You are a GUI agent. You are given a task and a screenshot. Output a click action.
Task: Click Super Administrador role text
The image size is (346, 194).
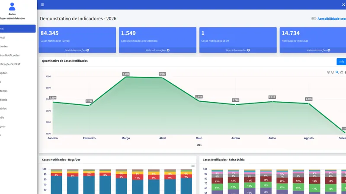coord(12,19)
